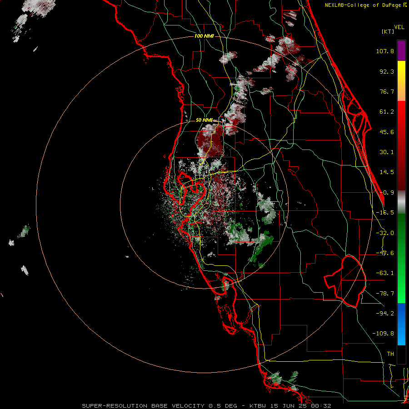
Task: Click the 14.5 velocity scale value
Action: [x=387, y=172]
